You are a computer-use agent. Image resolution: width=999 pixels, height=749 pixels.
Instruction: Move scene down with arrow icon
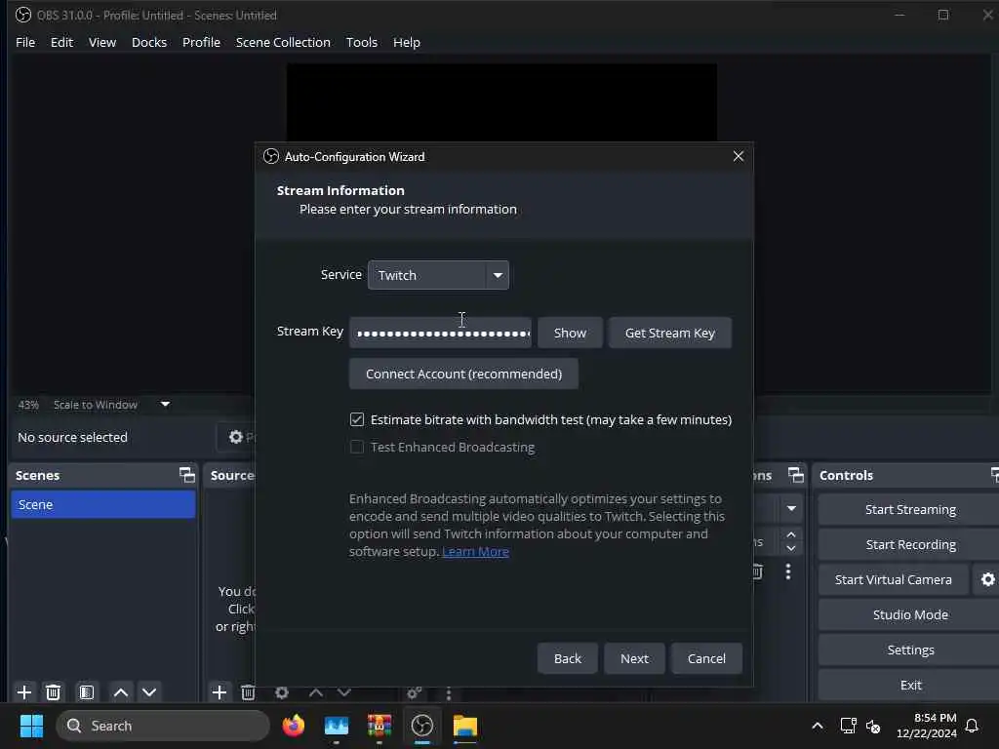(x=149, y=692)
